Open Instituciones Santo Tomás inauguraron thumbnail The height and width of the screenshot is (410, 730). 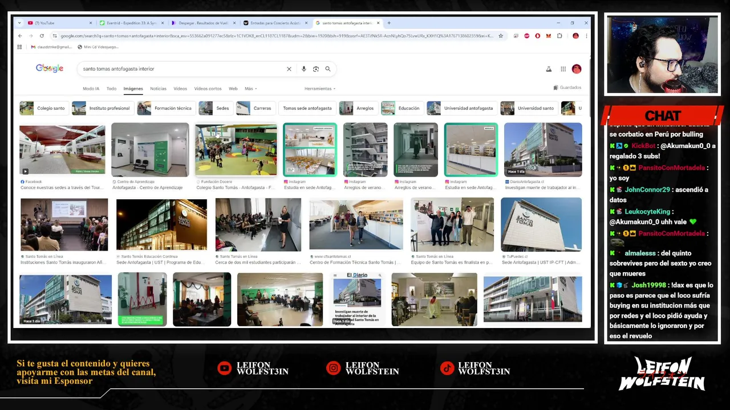[x=64, y=225]
